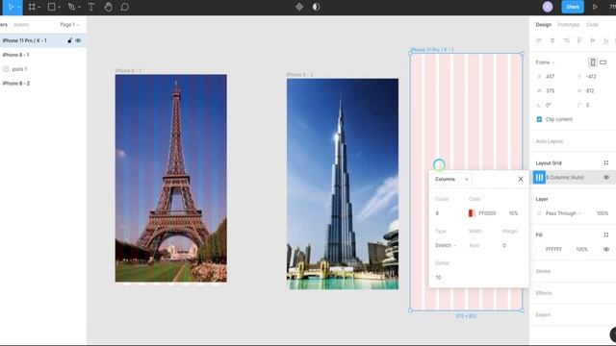This screenshot has width=616, height=346.
Task: Open the Frame type dropdown
Action: 545,62
